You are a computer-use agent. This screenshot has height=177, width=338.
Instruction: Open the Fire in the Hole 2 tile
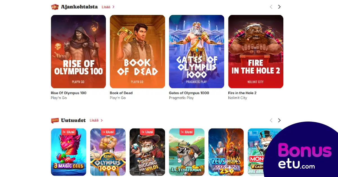click(x=256, y=52)
